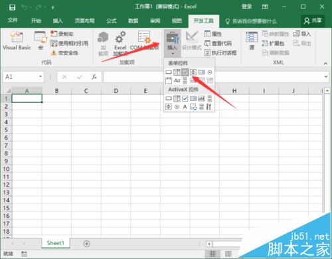Viewport: 332px width, 259px height.
Task: Select ActiveX option button control
Action: point(177,107)
